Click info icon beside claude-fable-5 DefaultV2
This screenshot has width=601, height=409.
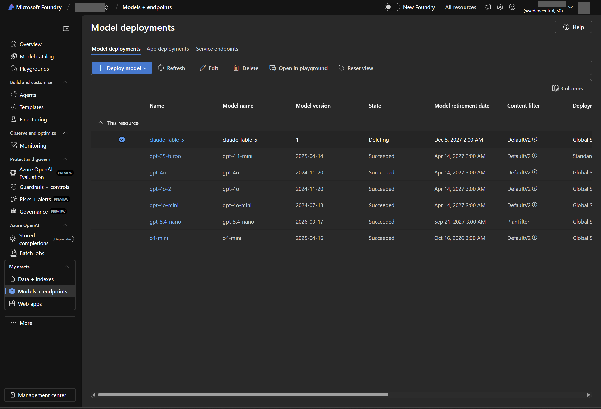pos(535,139)
